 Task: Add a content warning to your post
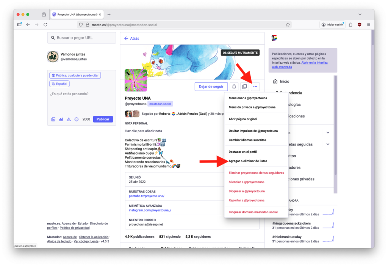pos(69,119)
